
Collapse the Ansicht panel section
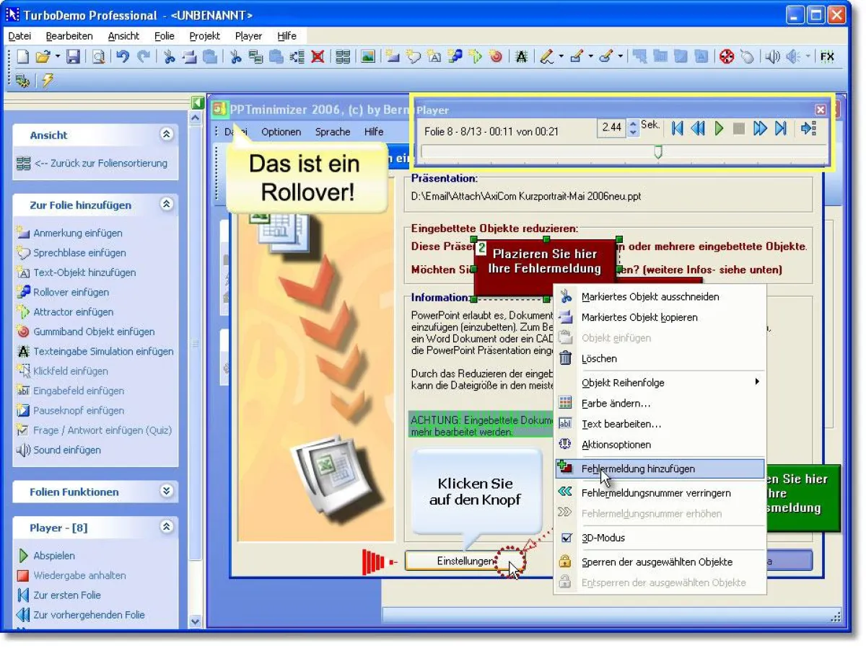coord(167,135)
